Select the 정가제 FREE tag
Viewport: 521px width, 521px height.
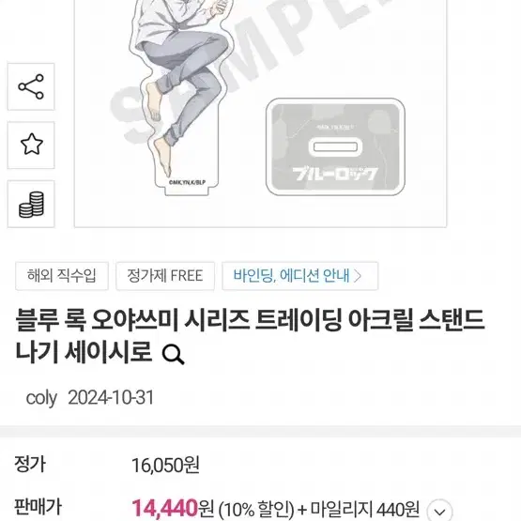point(165,276)
